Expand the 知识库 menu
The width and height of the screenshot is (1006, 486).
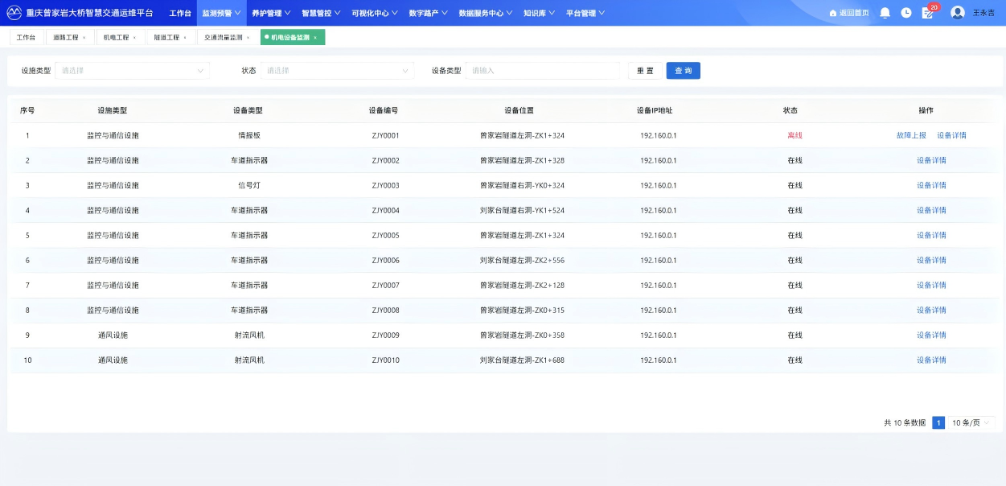[539, 13]
